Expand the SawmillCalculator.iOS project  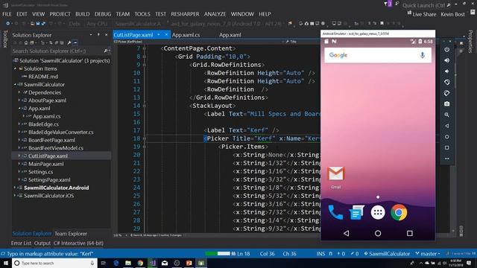click(x=15, y=196)
